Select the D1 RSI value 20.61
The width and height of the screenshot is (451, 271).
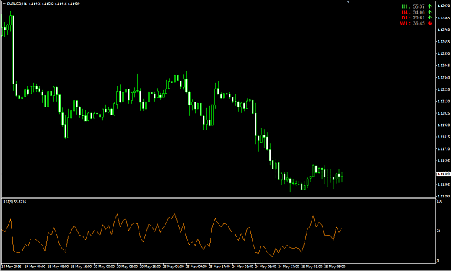coord(419,17)
